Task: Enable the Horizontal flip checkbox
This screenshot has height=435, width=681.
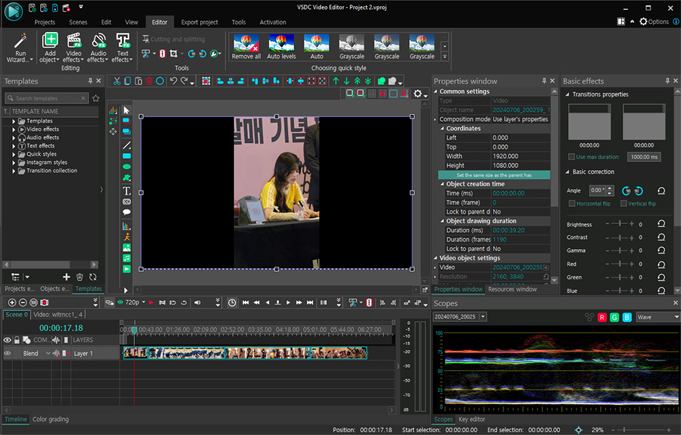Action: tap(572, 204)
